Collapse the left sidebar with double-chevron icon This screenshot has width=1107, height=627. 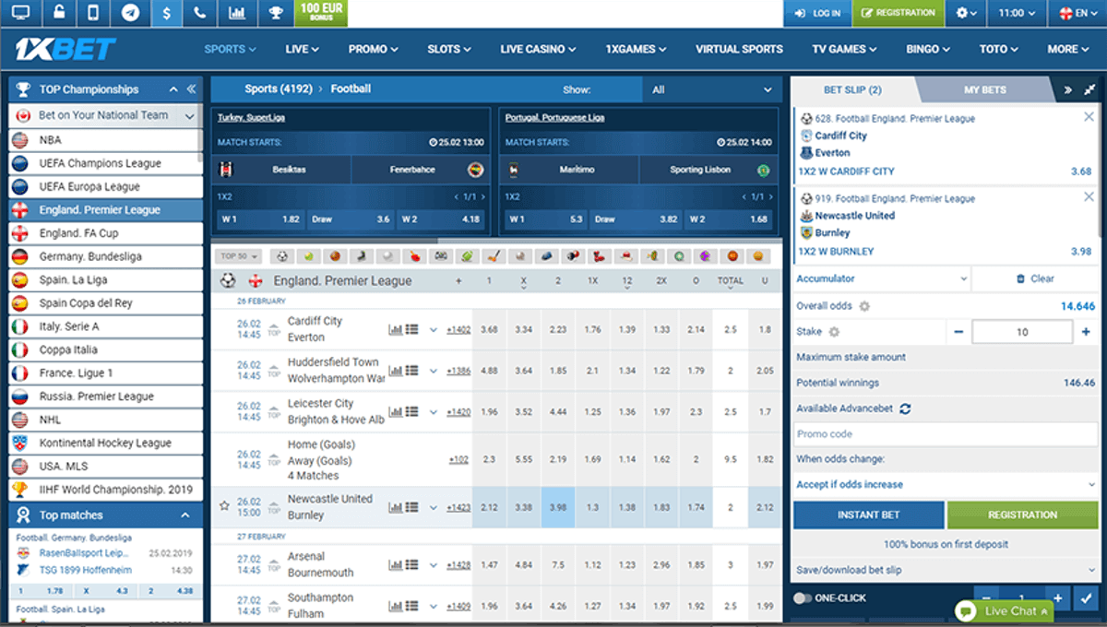pyautogui.click(x=191, y=89)
